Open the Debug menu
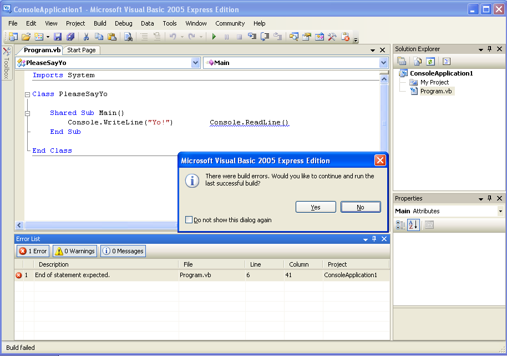 [124, 23]
